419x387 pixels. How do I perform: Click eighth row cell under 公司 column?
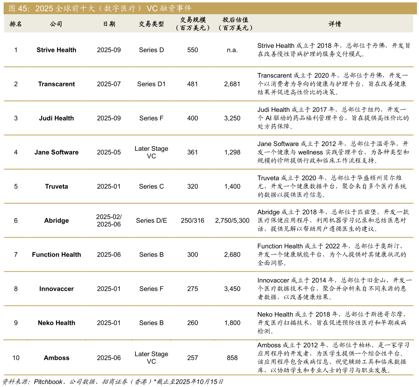(56, 288)
